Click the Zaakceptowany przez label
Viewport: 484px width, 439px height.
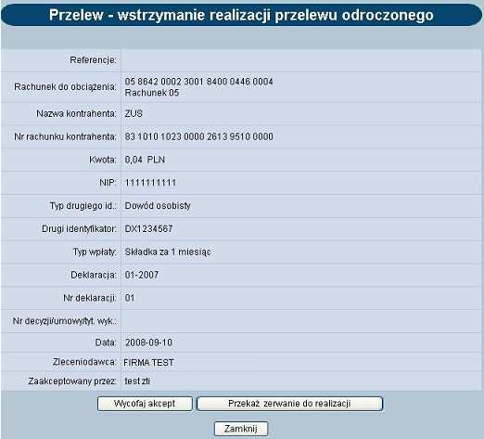coord(72,381)
